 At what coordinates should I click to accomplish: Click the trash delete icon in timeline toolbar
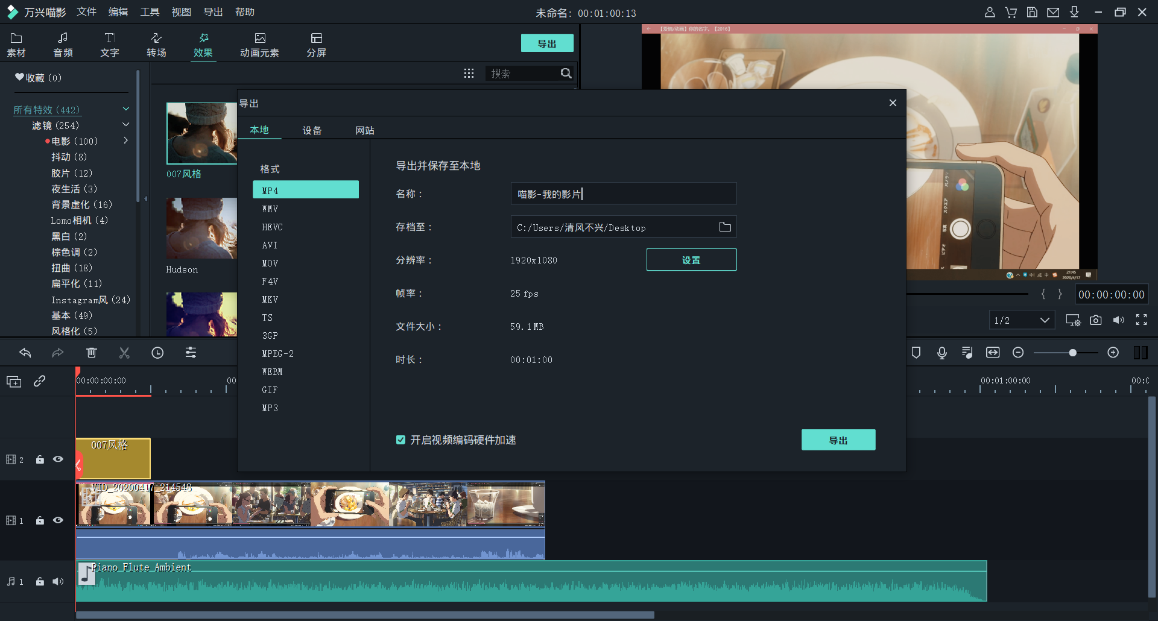pyautogui.click(x=92, y=353)
